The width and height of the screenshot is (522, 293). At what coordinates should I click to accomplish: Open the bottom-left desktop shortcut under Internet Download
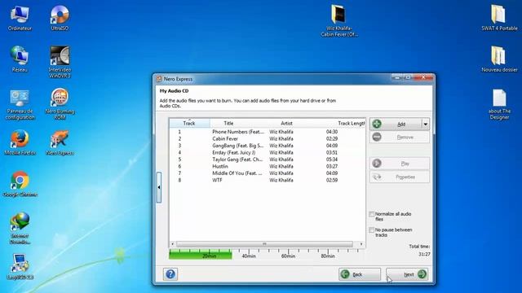20,267
